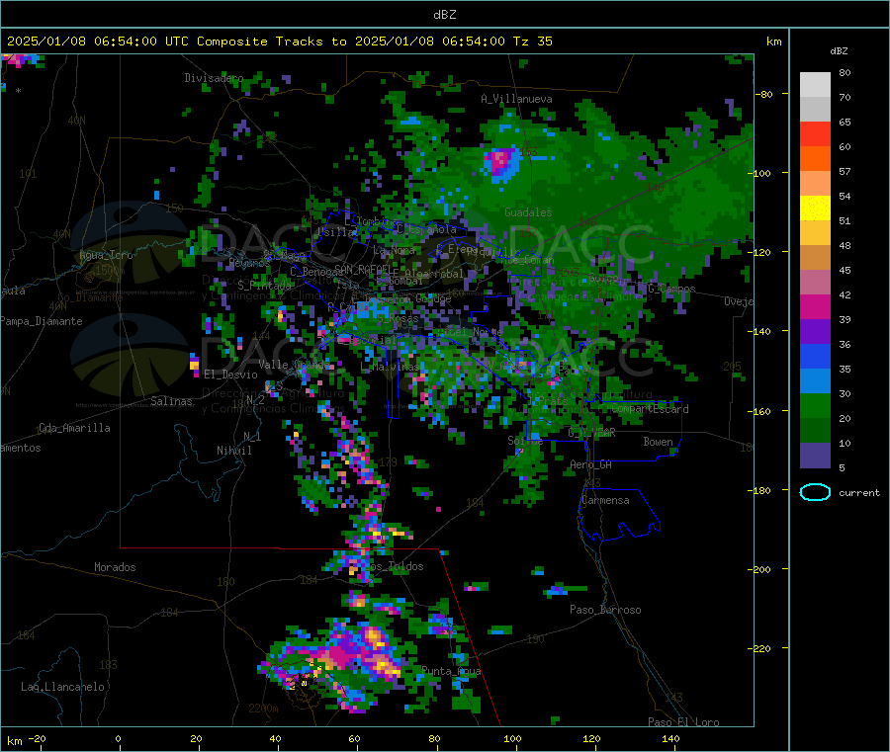This screenshot has width=890, height=752.
Task: Click the tan 45-48 dBZ legend band
Action: click(x=815, y=258)
